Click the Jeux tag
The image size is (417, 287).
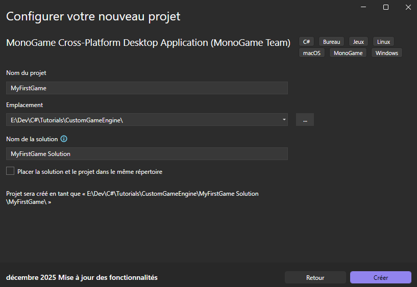pyautogui.click(x=358, y=42)
